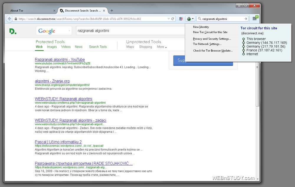Select the Images search tab
The image size is (295, 187).
[52, 47]
